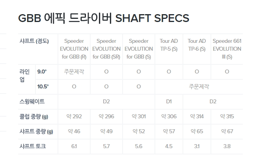Select the D1 swing weight cell
This screenshot has width=257, height=167.
[x=169, y=101]
